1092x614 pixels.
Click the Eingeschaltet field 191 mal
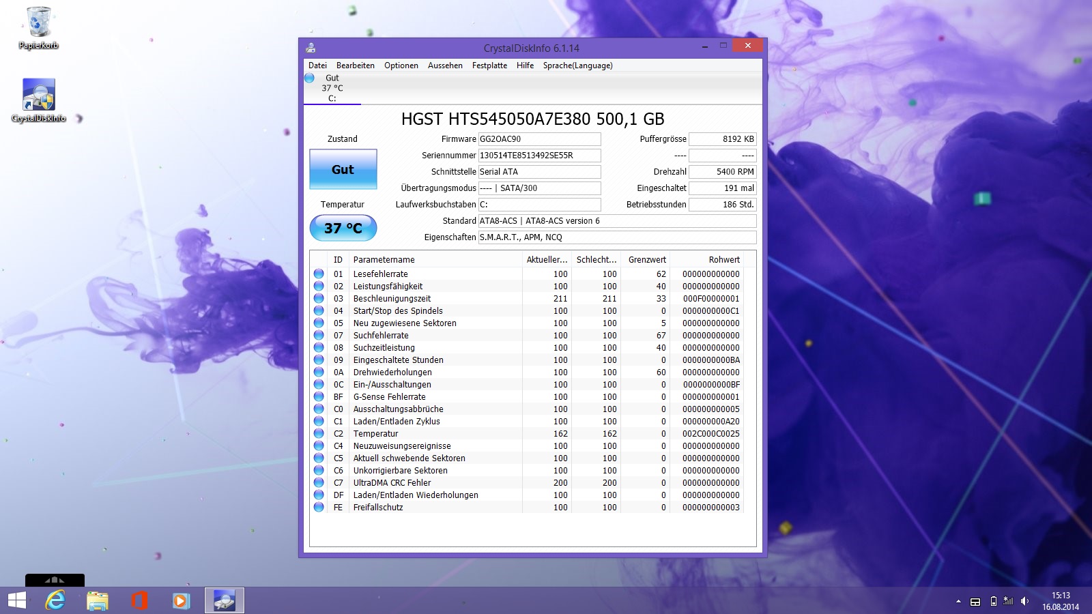click(722, 188)
